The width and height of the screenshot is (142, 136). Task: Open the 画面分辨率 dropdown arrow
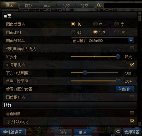(x=131, y=40)
